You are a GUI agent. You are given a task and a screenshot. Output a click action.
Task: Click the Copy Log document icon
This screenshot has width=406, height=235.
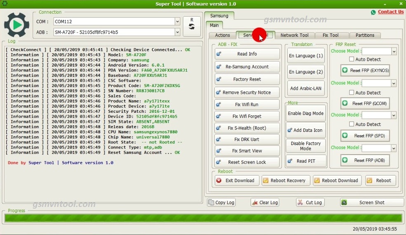pos(211,202)
